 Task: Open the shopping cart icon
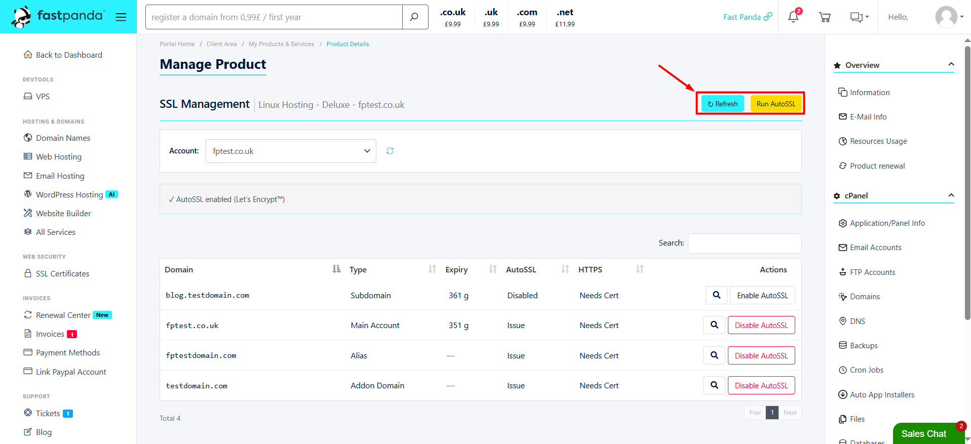point(825,17)
